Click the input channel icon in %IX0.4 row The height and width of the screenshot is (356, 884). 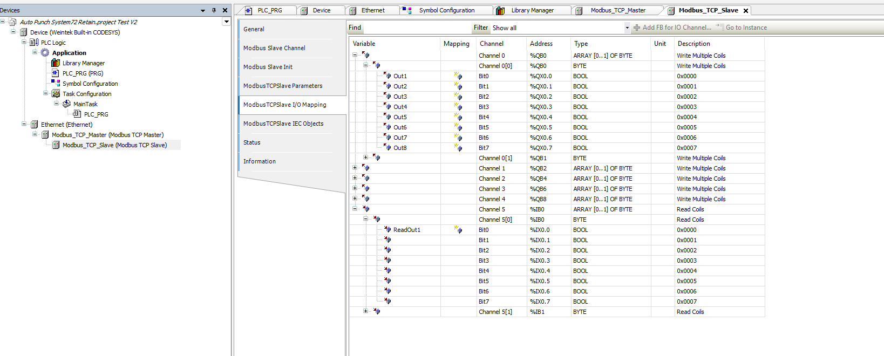(387, 271)
